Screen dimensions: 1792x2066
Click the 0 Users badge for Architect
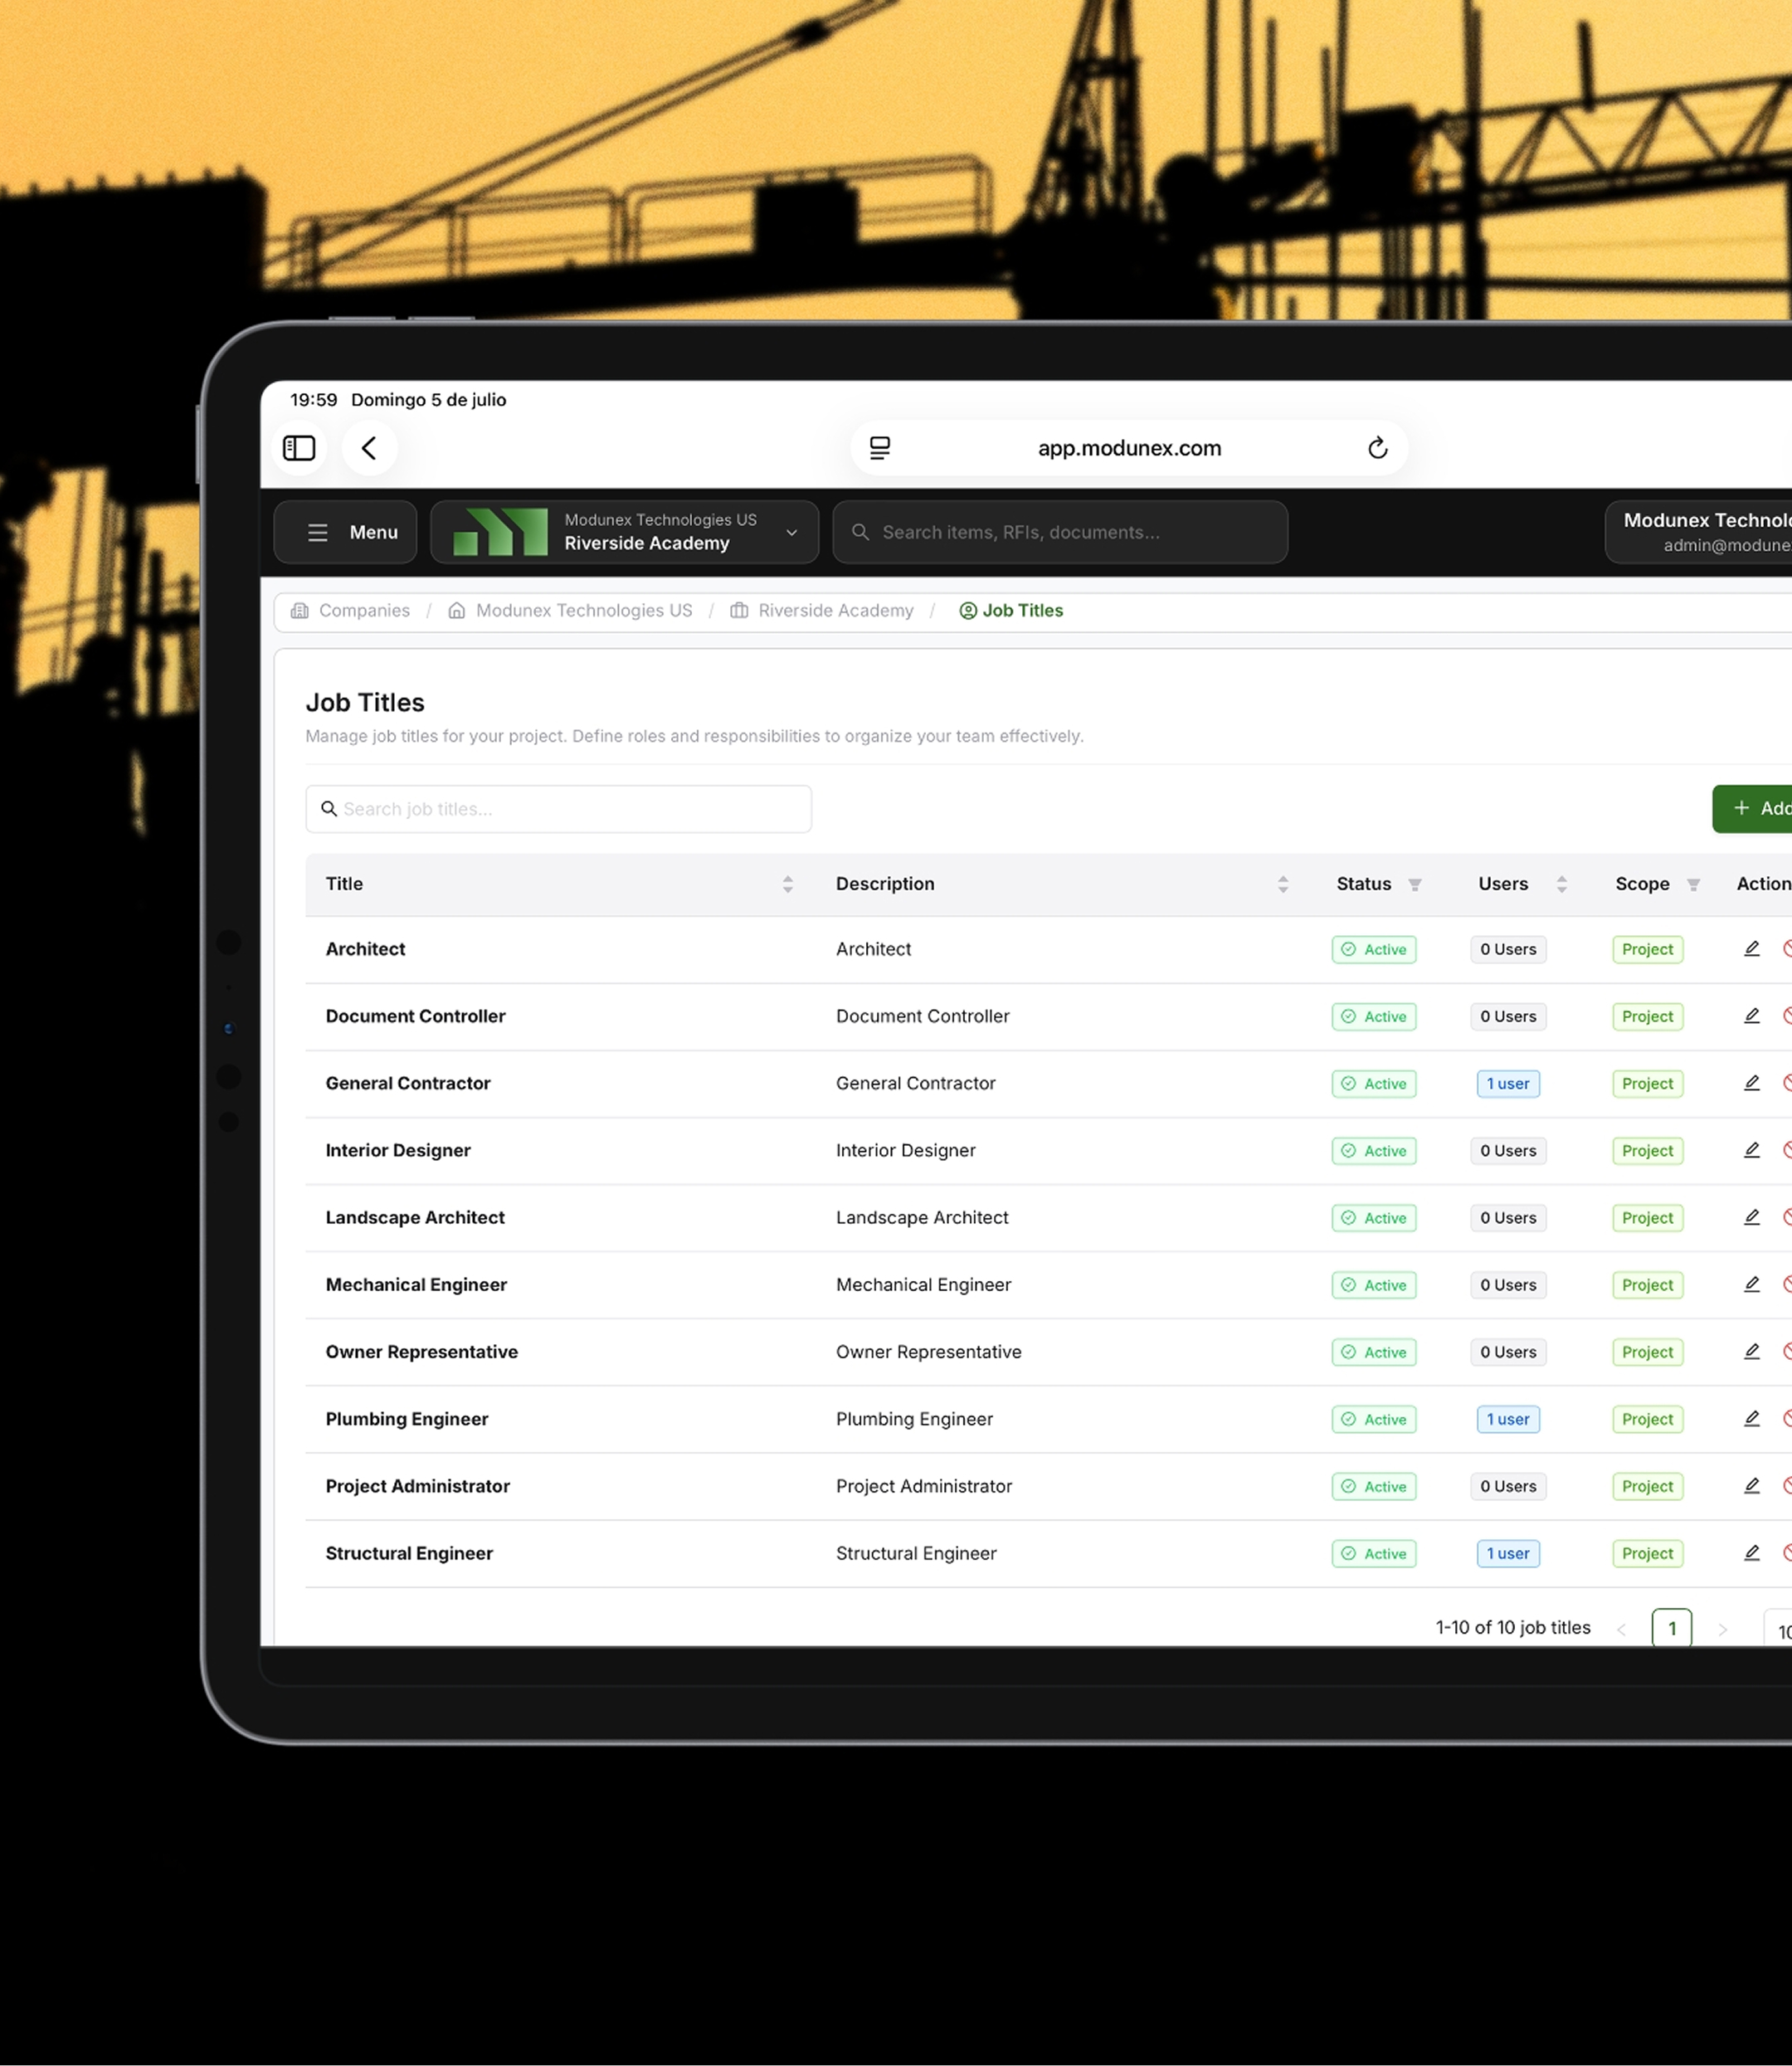(x=1508, y=949)
